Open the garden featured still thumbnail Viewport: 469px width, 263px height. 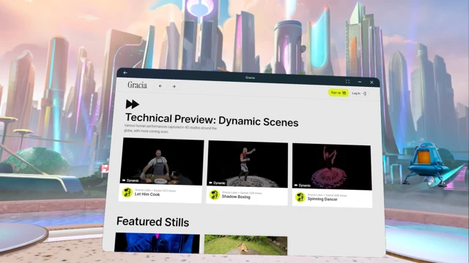click(x=245, y=245)
